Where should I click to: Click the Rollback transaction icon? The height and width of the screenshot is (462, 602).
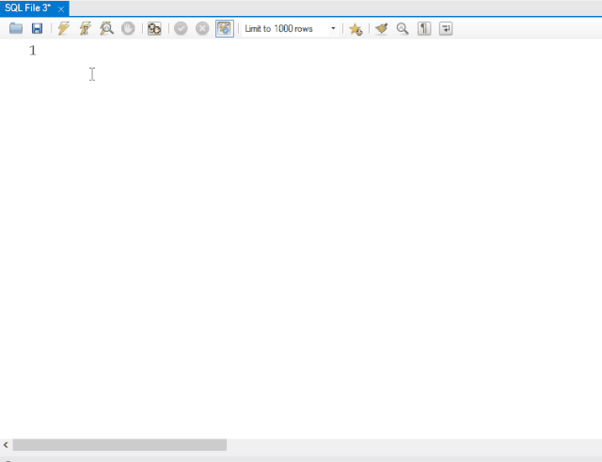[x=202, y=29]
